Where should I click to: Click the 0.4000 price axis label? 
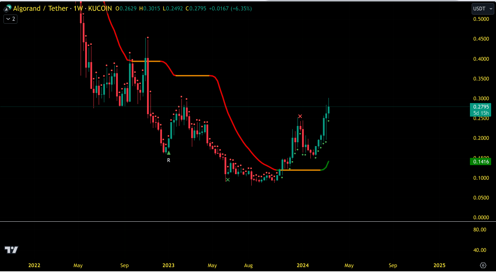click(481, 59)
